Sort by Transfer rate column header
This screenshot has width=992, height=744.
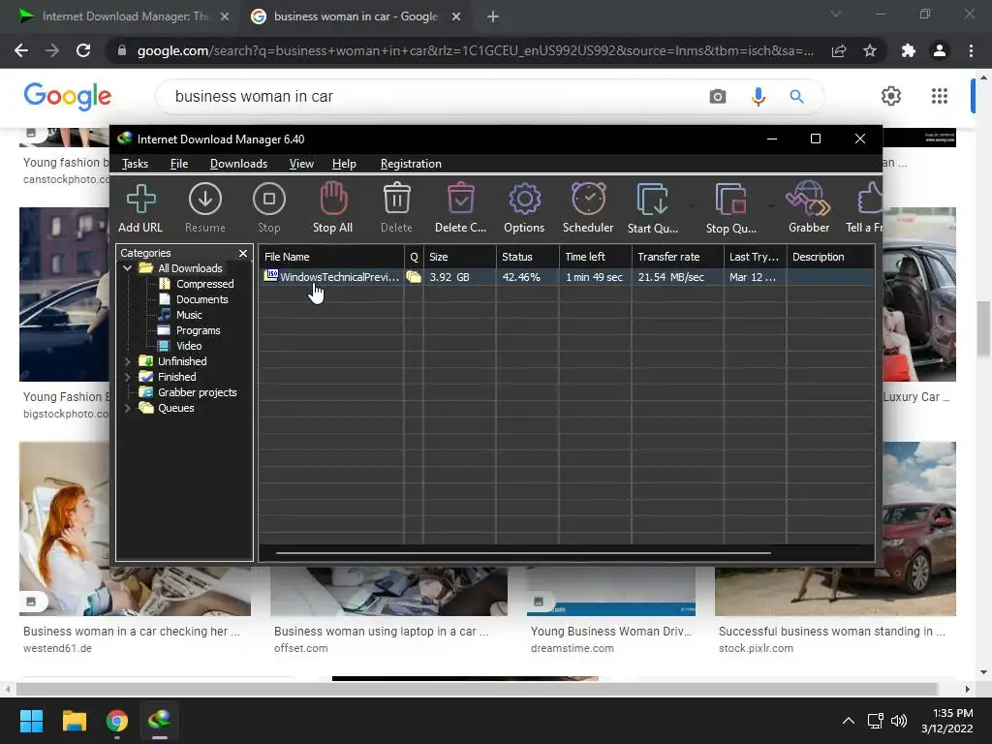pos(677,257)
